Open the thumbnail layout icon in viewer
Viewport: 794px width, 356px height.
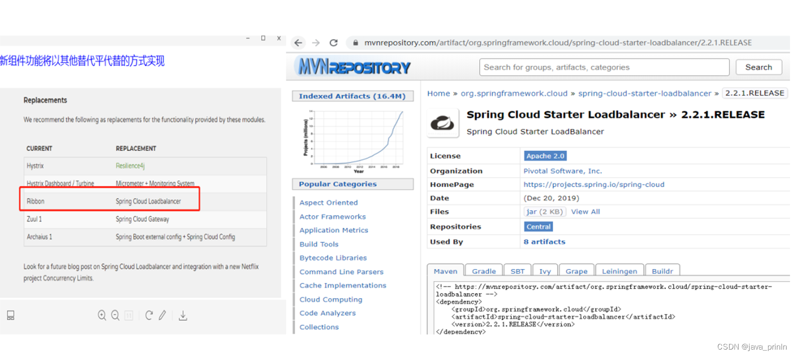click(x=10, y=315)
